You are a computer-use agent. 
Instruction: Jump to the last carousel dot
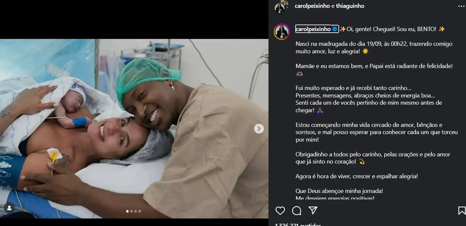tap(140, 211)
